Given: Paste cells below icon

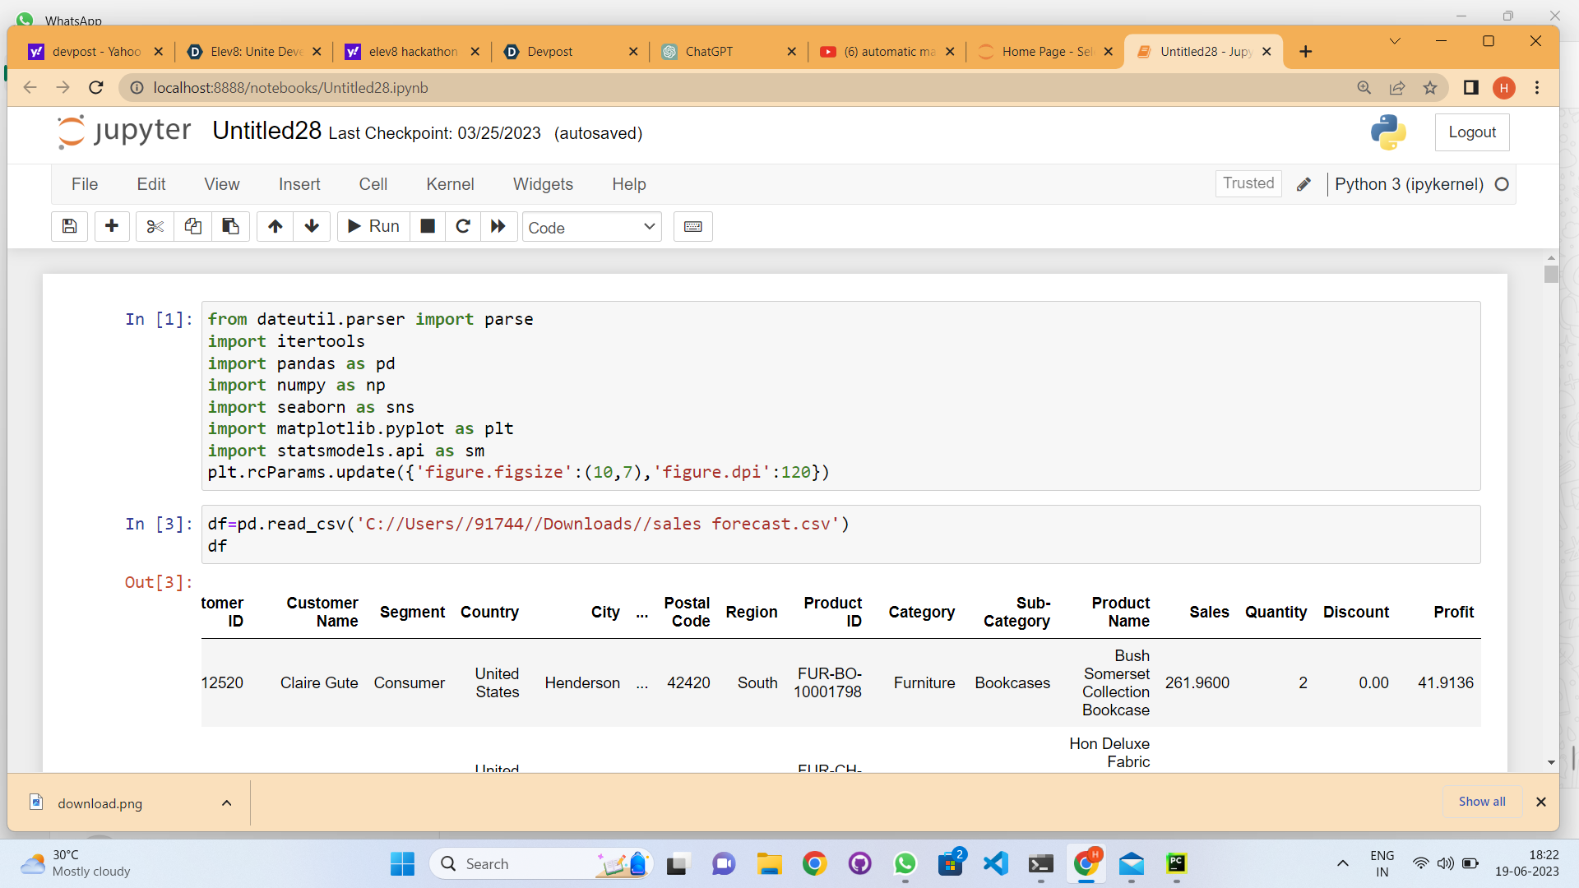Looking at the screenshot, I should tap(230, 226).
